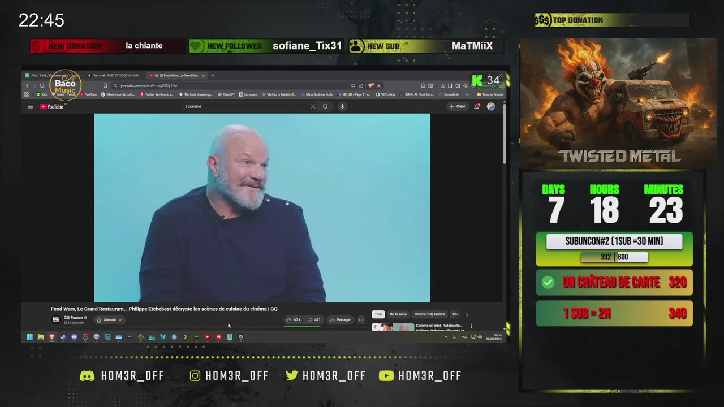Click the FRA language indicator in taskbar
Image resolution: width=724 pixels, height=407 pixels.
464,337
